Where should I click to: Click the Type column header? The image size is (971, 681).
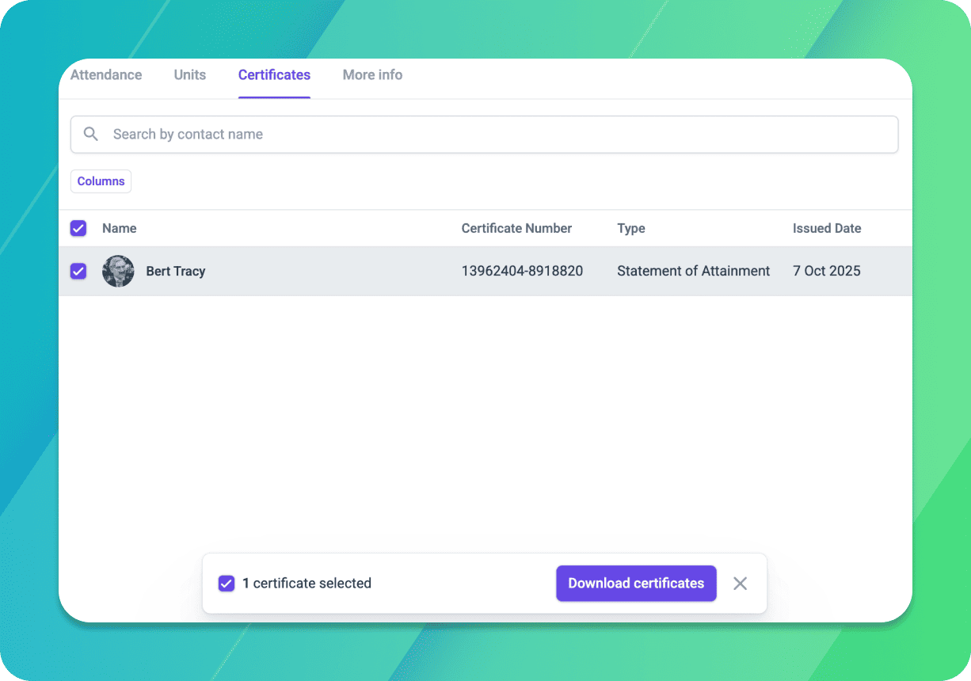(x=631, y=228)
